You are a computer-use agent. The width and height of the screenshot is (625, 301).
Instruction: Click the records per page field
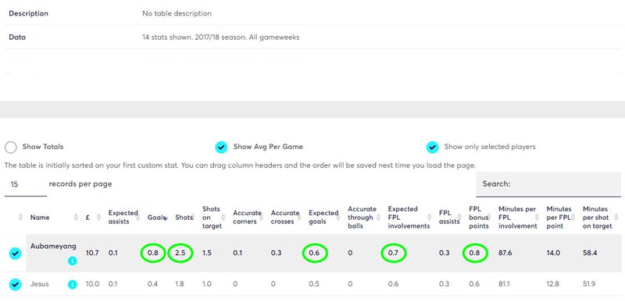tap(26, 185)
